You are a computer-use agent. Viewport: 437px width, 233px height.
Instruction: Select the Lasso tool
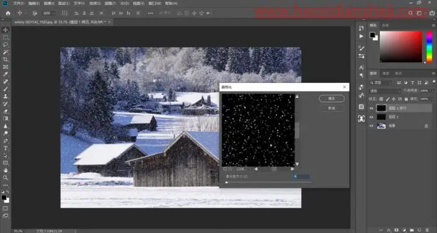point(6,45)
